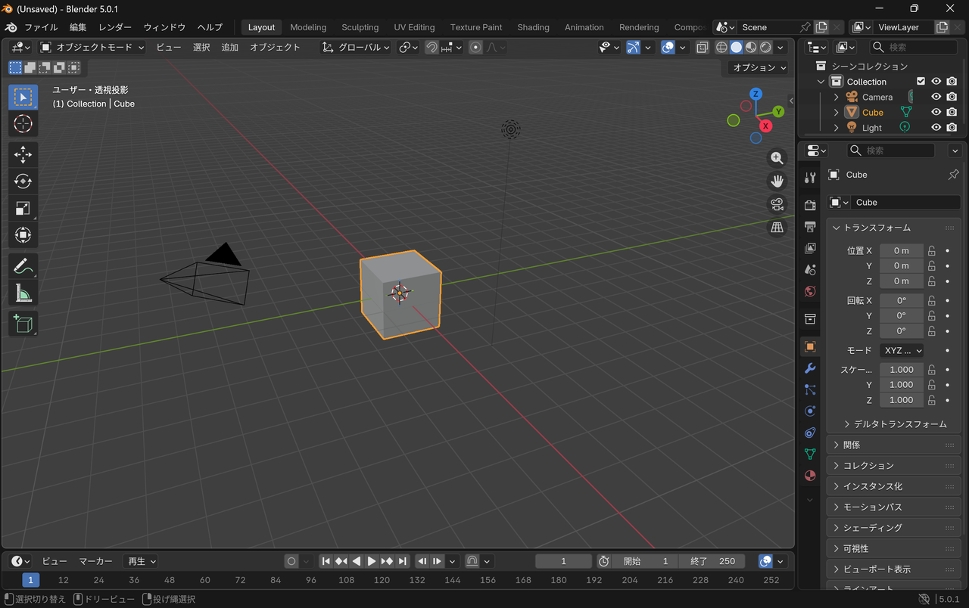Expand the Camera item in the outliner
The width and height of the screenshot is (969, 608).
point(836,97)
